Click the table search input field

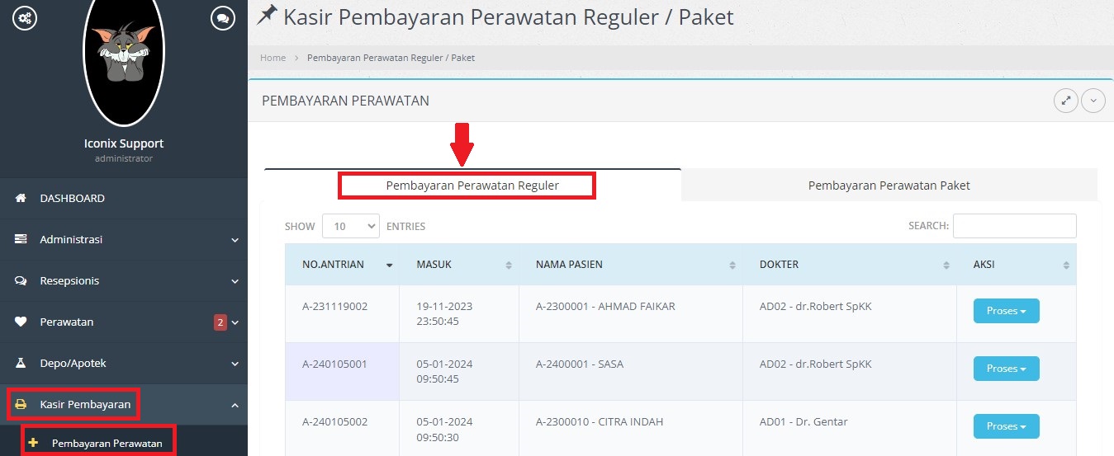(1014, 226)
